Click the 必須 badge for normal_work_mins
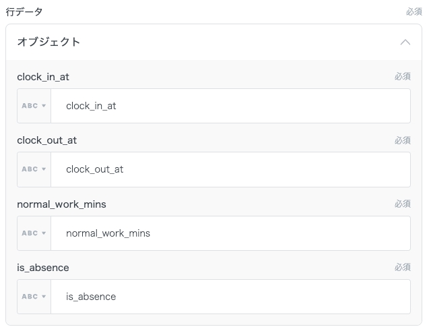The width and height of the screenshot is (429, 327). click(x=402, y=204)
